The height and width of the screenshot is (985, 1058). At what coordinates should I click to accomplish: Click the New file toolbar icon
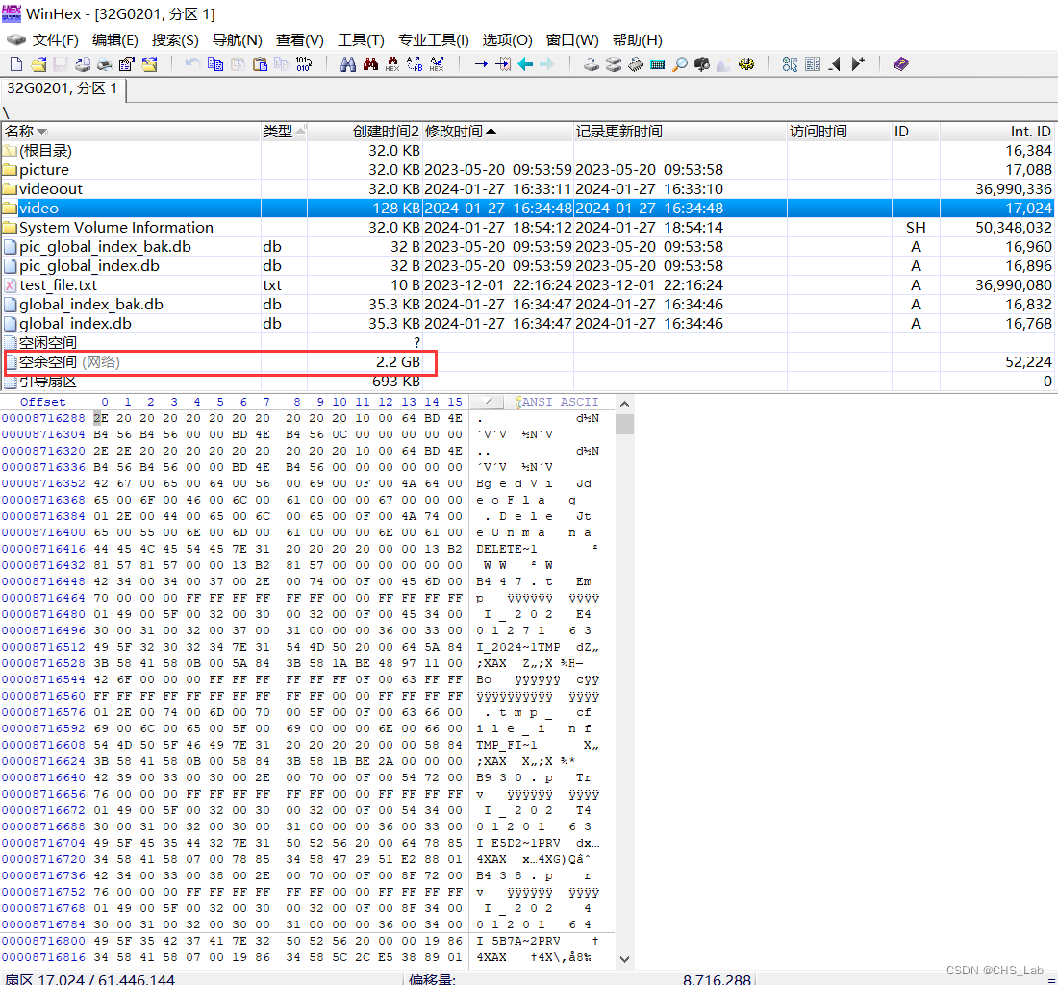point(16,64)
